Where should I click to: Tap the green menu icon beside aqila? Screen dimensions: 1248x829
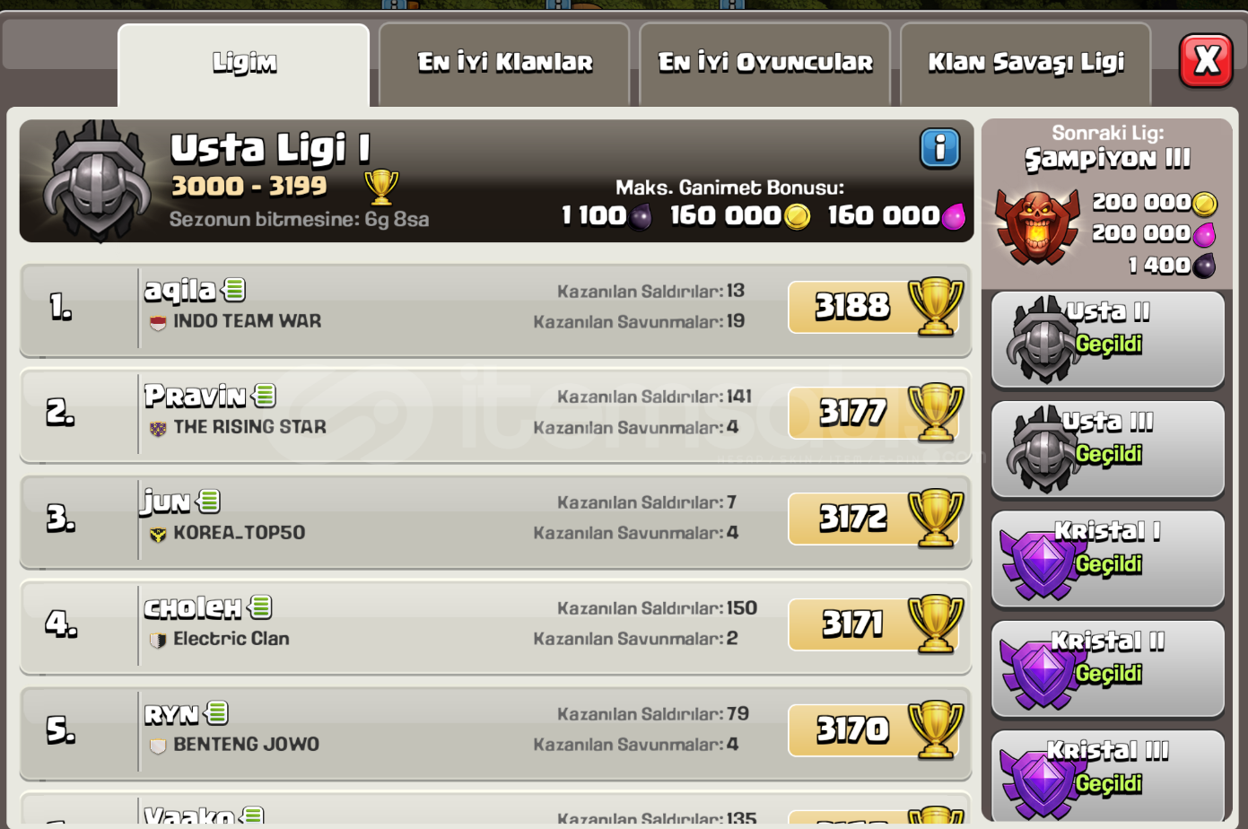coord(234,290)
